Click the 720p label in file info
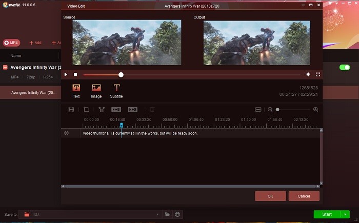This screenshot has width=359, height=223. (31, 77)
